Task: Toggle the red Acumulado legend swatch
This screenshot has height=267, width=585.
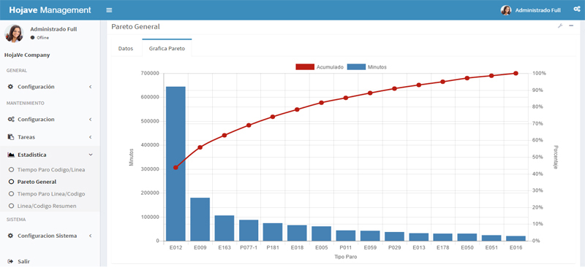Action: [305, 67]
